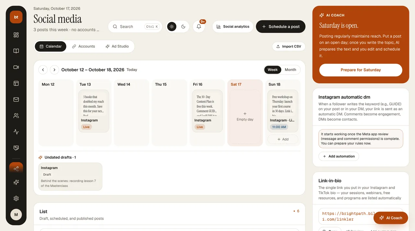This screenshot has width=415, height=231.
Task: Click the Undated drafts · 1 heading
Action: pyautogui.click(x=60, y=157)
